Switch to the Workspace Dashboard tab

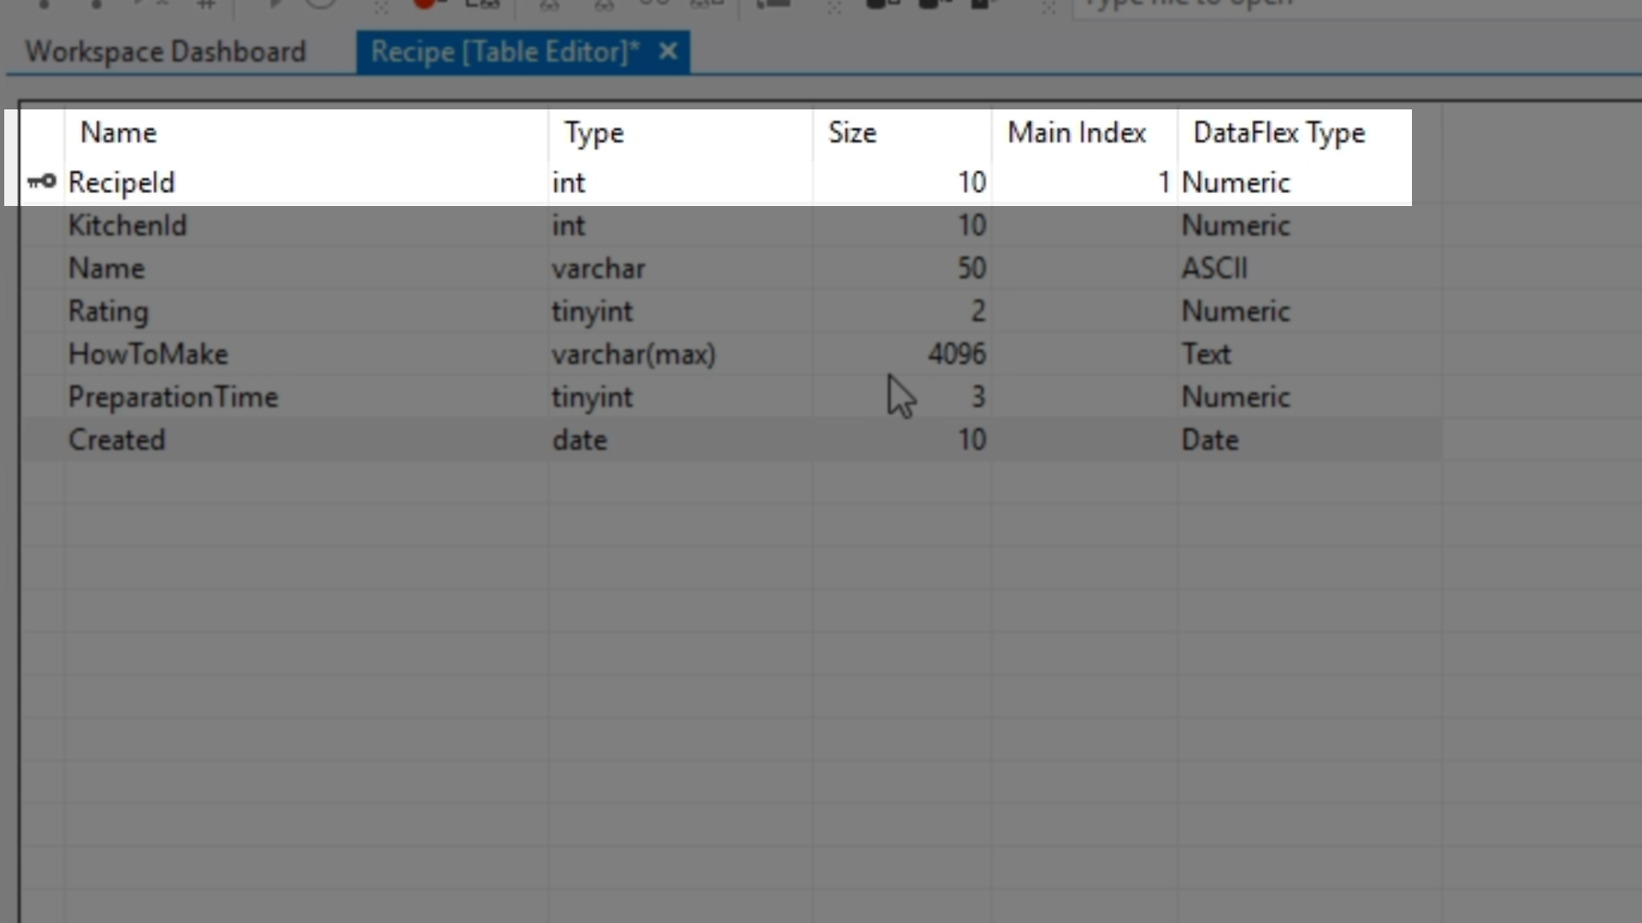[x=165, y=52]
